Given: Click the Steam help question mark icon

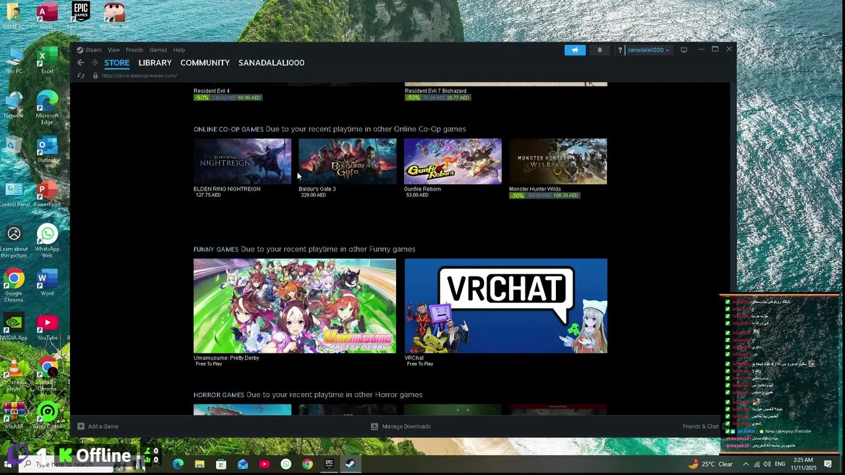Looking at the screenshot, I should point(621,50).
